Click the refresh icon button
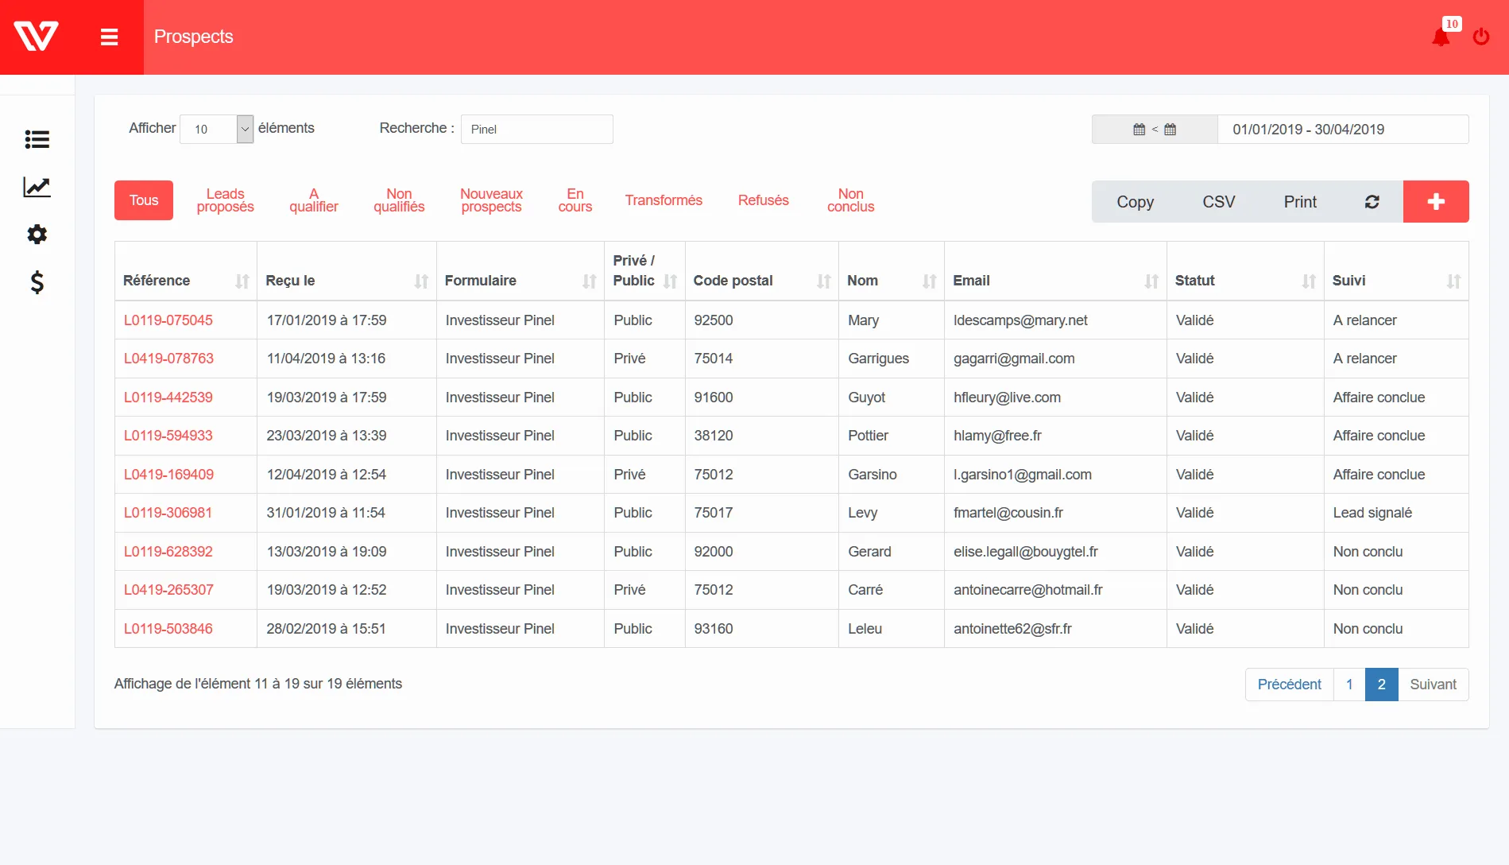Image resolution: width=1509 pixels, height=865 pixels. click(x=1372, y=202)
